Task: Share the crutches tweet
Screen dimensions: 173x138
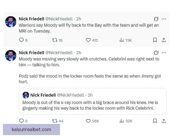Action: tap(163, 121)
